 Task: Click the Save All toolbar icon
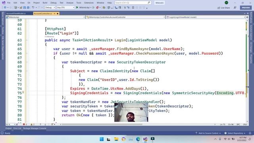click(x=28, y=8)
